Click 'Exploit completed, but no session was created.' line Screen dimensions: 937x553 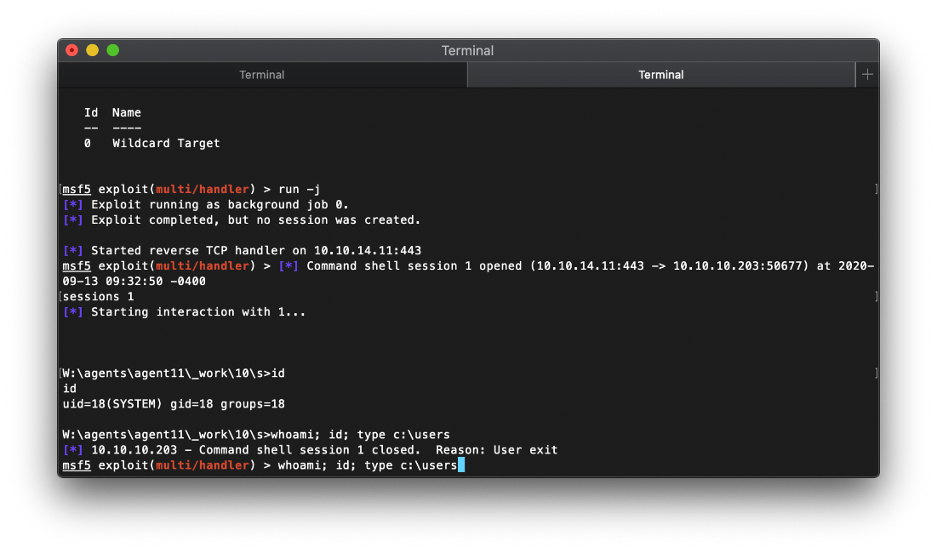click(242, 219)
